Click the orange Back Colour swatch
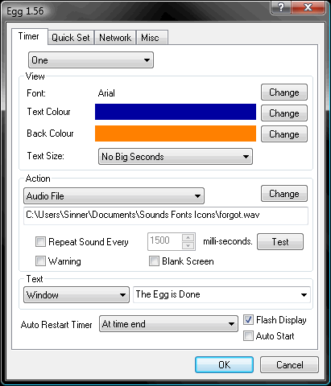 click(x=176, y=133)
